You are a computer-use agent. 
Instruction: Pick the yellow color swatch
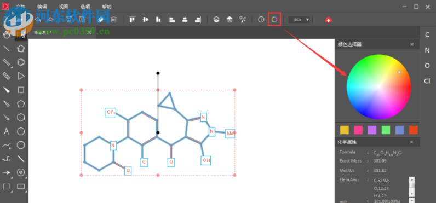pyautogui.click(x=344, y=130)
